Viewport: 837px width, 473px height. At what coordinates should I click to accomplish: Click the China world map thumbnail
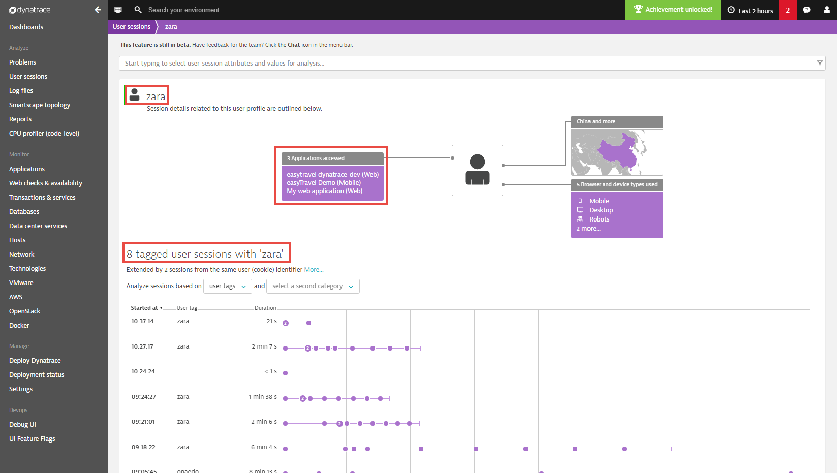617,152
